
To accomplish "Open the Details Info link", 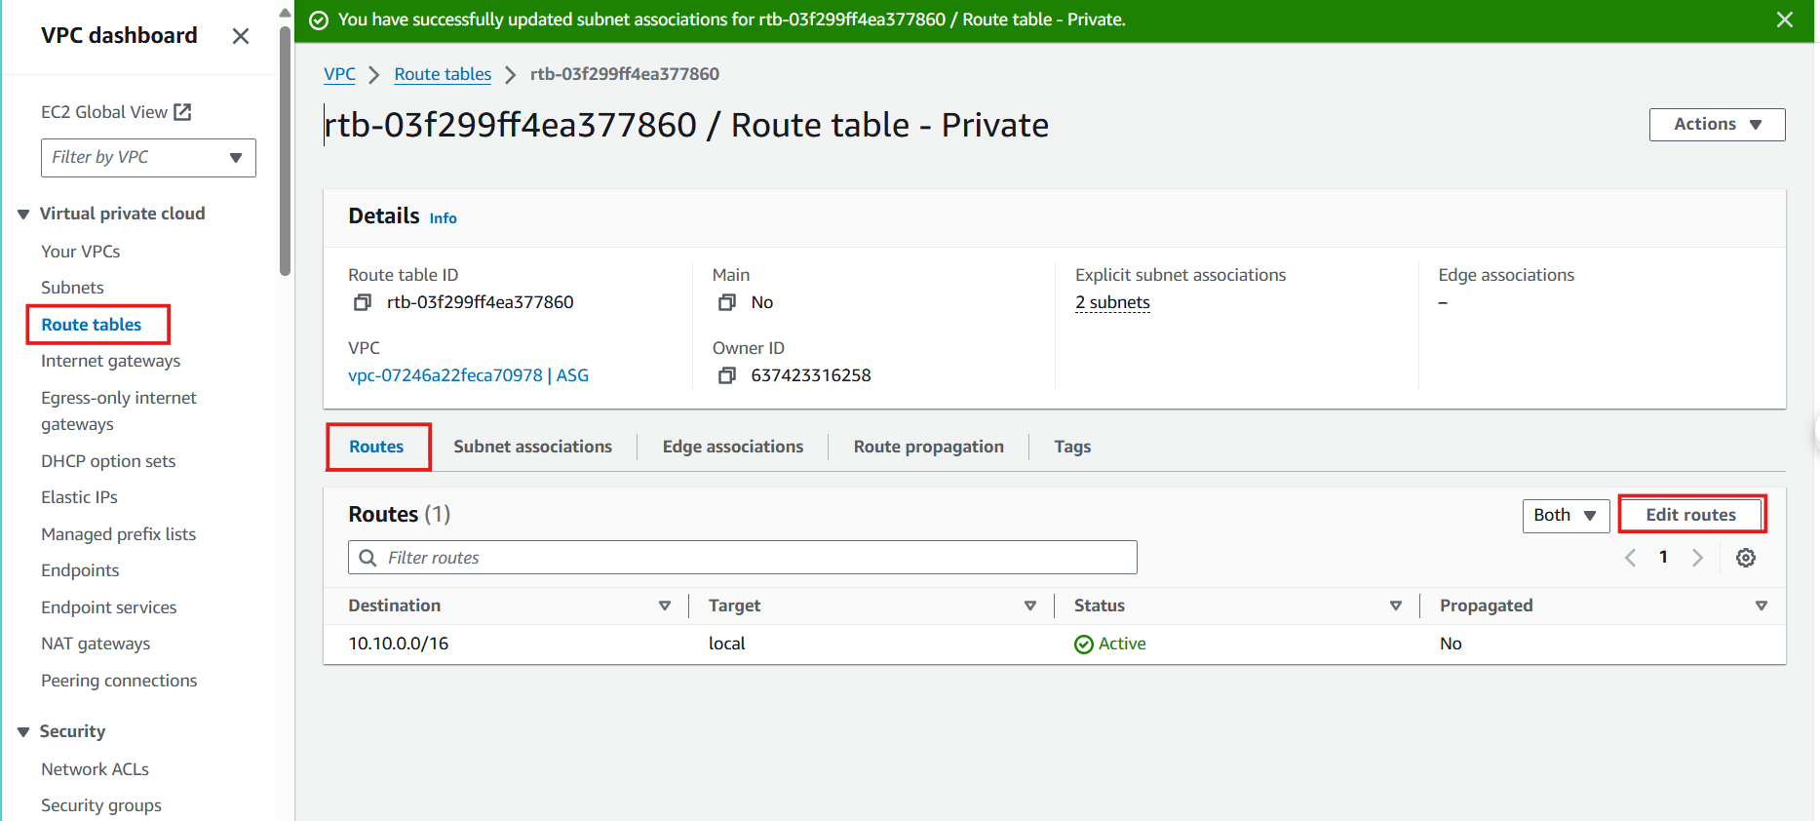I will [443, 218].
